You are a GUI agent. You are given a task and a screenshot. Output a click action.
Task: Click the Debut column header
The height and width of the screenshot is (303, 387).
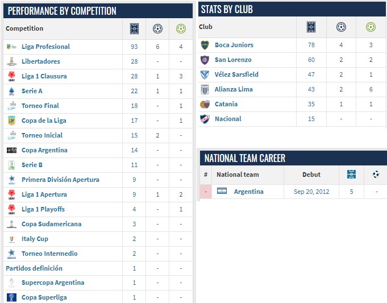311,175
